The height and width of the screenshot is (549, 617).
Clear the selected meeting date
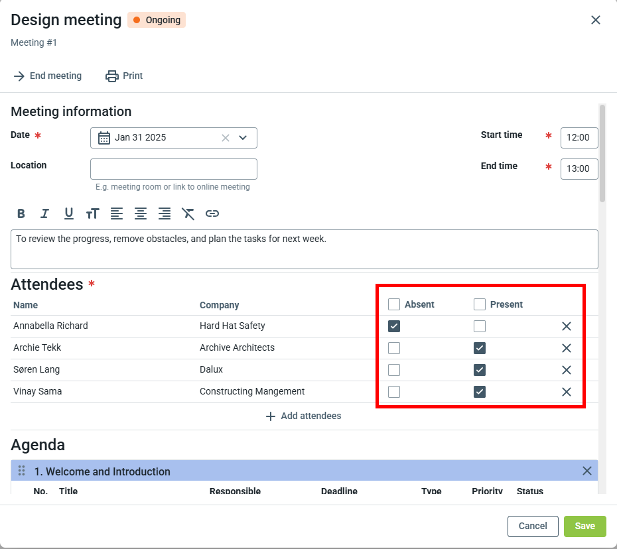pyautogui.click(x=226, y=138)
